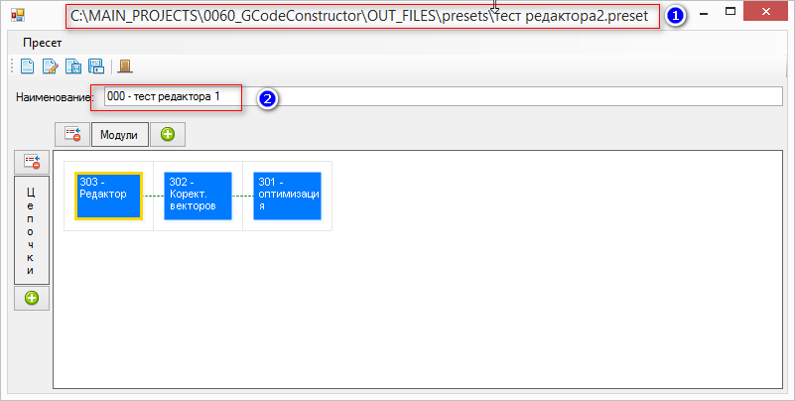This screenshot has width=795, height=401.
Task: Click the new preset document icon
Action: [27, 67]
